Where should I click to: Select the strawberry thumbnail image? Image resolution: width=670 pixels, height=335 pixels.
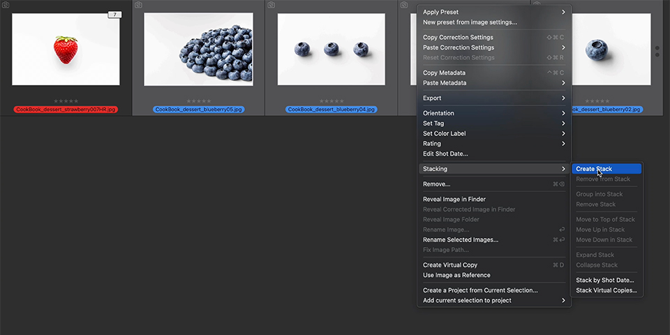[x=66, y=49]
